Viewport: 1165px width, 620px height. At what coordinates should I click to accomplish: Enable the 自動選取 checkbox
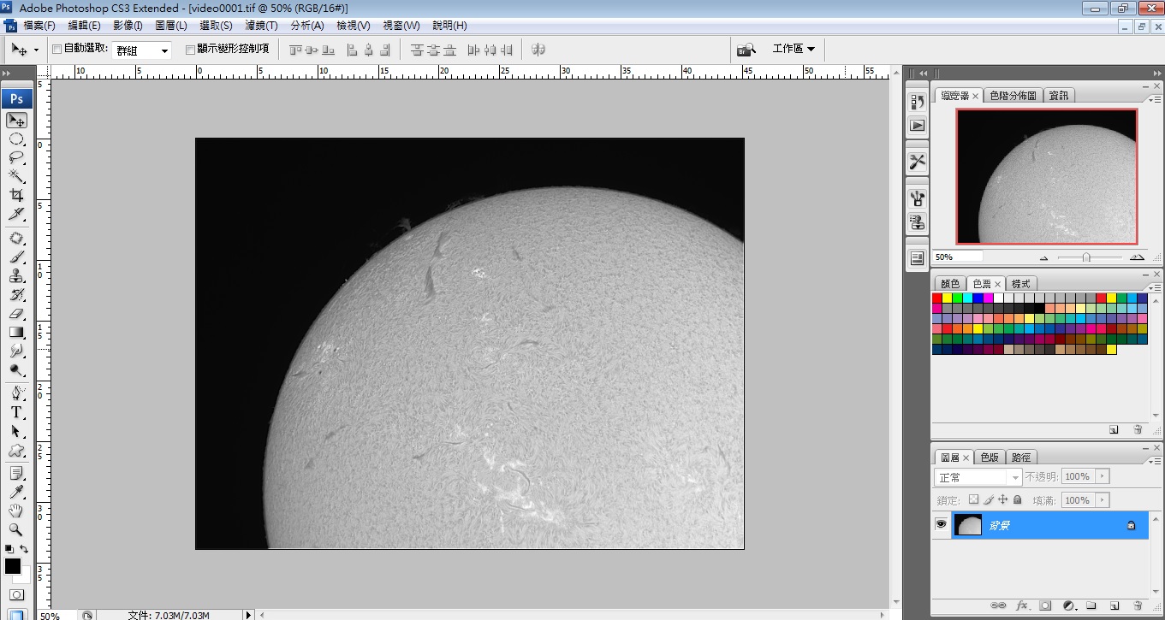pos(57,50)
